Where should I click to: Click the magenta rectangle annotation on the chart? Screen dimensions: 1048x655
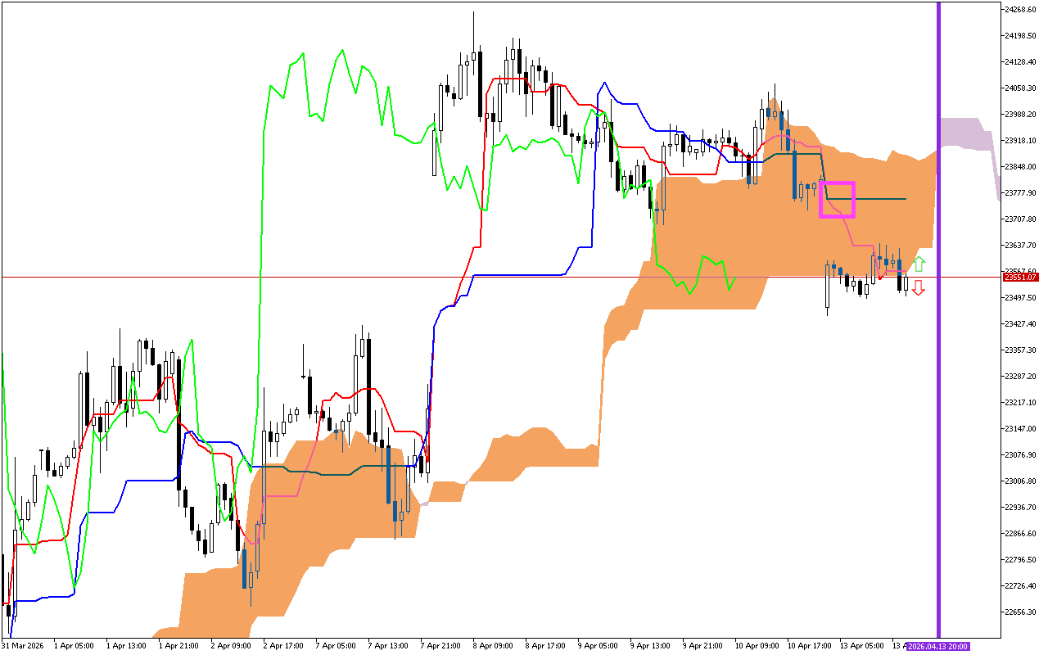click(x=838, y=198)
